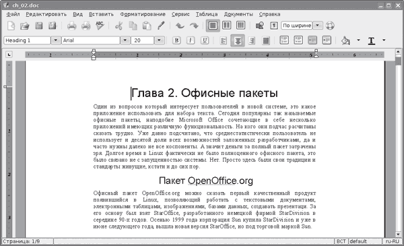
Task: Switch to two-column layout icon
Action: (226, 25)
